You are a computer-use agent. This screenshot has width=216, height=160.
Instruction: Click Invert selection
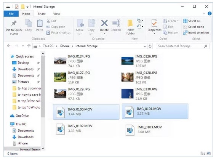pos(196,32)
